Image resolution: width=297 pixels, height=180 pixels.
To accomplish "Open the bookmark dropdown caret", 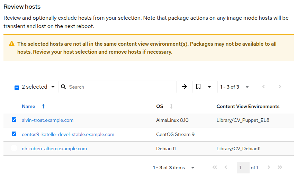I will 209,87.
